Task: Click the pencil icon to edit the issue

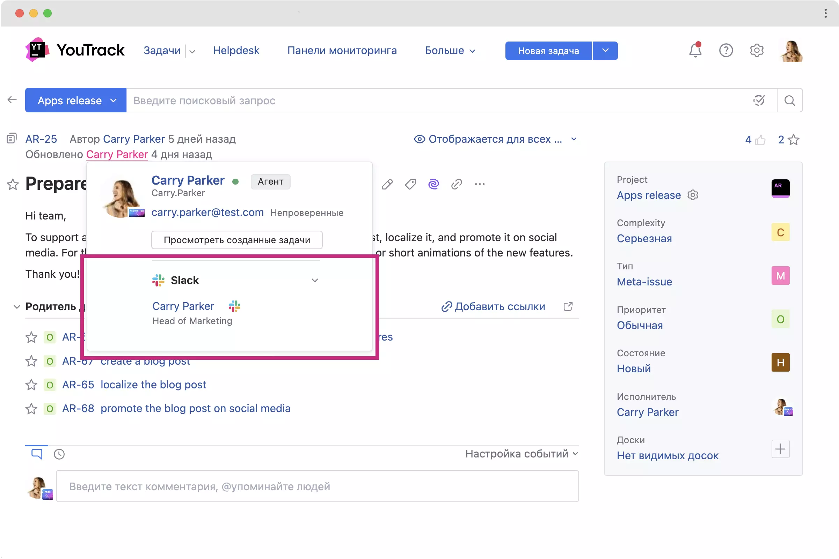Action: tap(387, 184)
